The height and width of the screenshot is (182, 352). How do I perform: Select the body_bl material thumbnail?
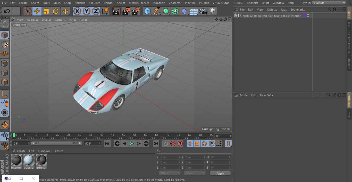click(29, 160)
